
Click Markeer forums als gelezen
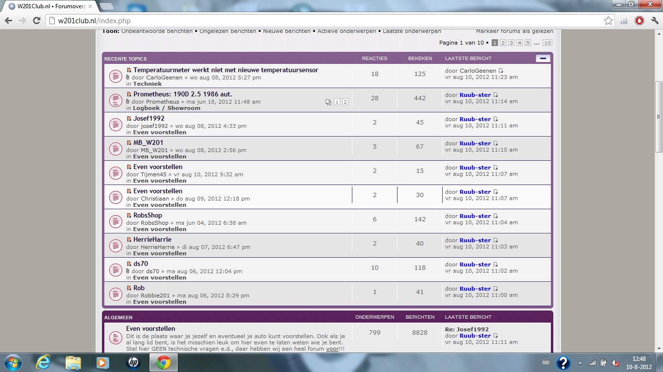[x=514, y=31]
